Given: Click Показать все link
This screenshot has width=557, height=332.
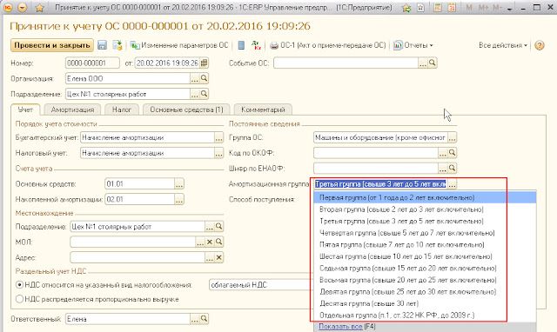Looking at the screenshot, I should pyautogui.click(x=340, y=326).
